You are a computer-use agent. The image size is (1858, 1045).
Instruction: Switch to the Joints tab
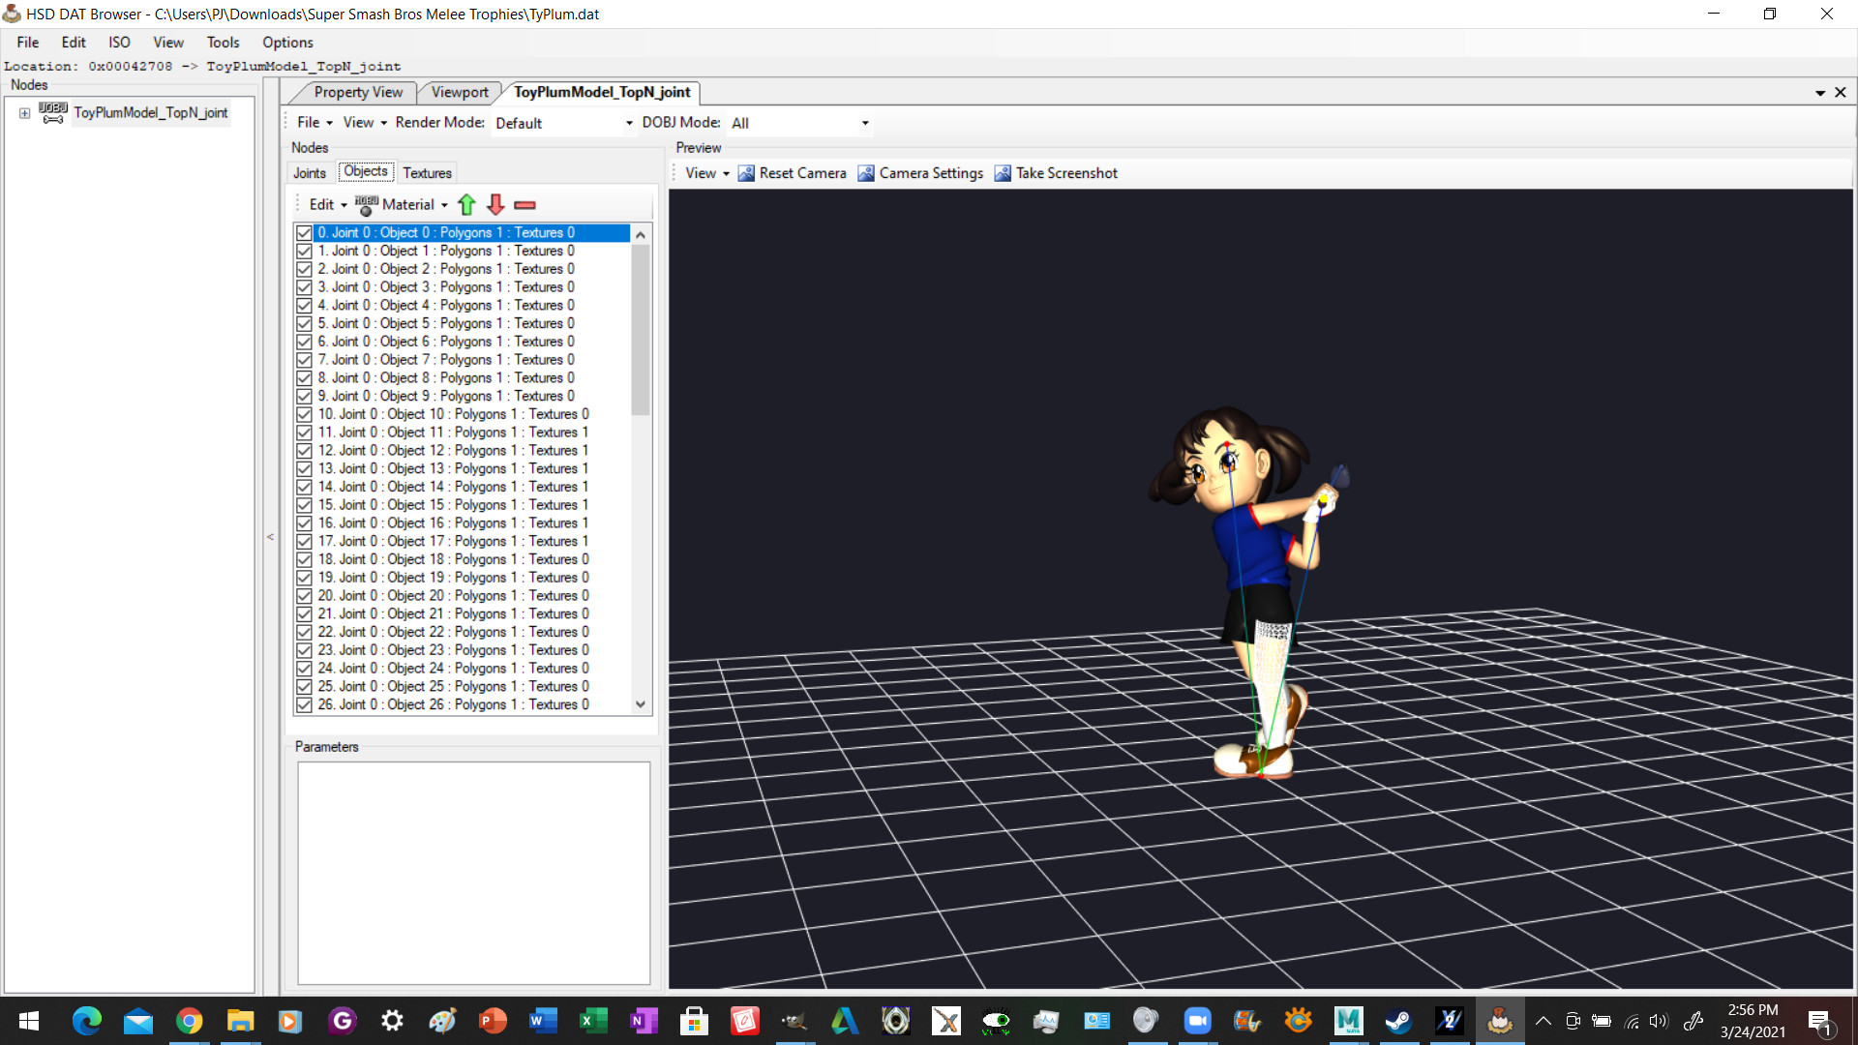pyautogui.click(x=310, y=173)
